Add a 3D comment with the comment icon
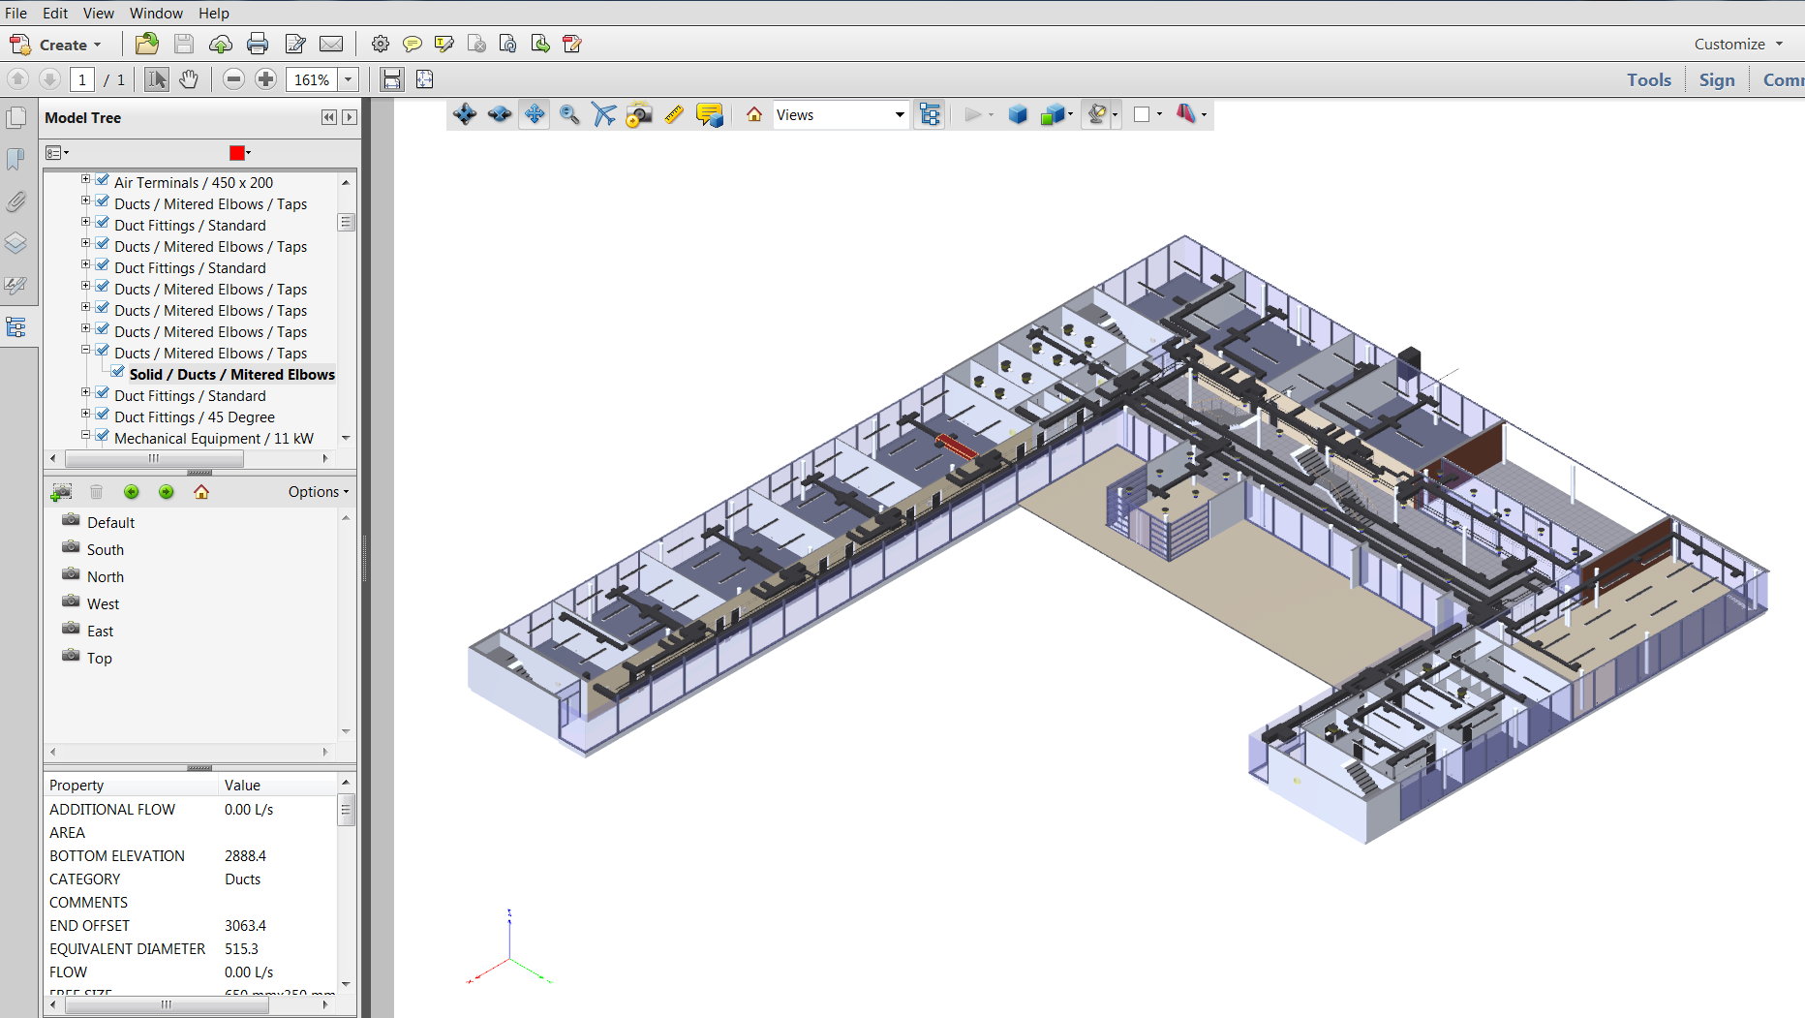 click(708, 114)
